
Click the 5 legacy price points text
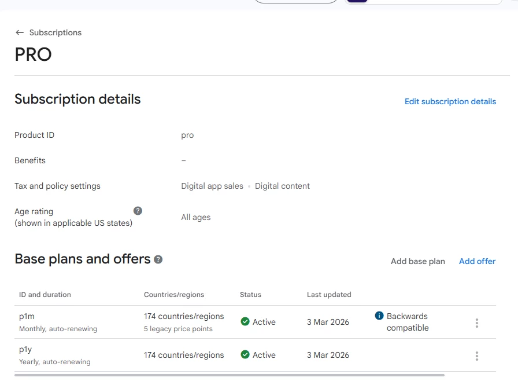pyautogui.click(x=178, y=329)
